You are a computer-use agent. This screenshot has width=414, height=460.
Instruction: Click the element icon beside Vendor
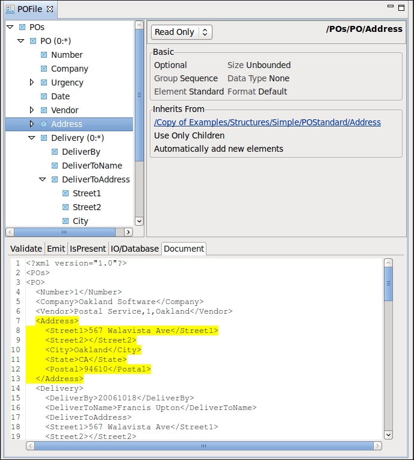click(44, 110)
